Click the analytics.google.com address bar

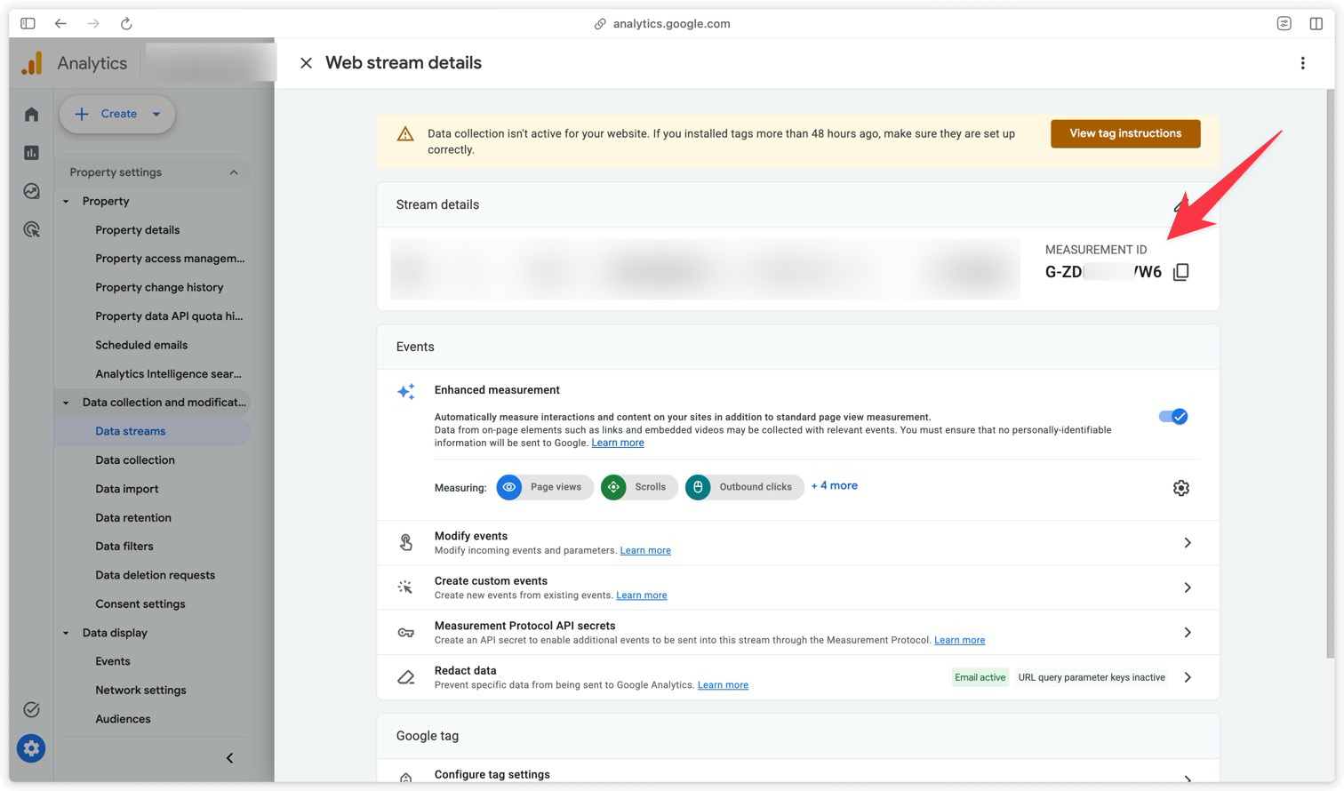click(x=662, y=24)
